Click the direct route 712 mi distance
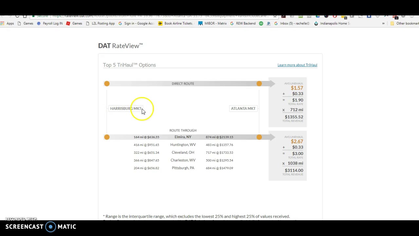This screenshot has width=419, height=236. [296, 110]
